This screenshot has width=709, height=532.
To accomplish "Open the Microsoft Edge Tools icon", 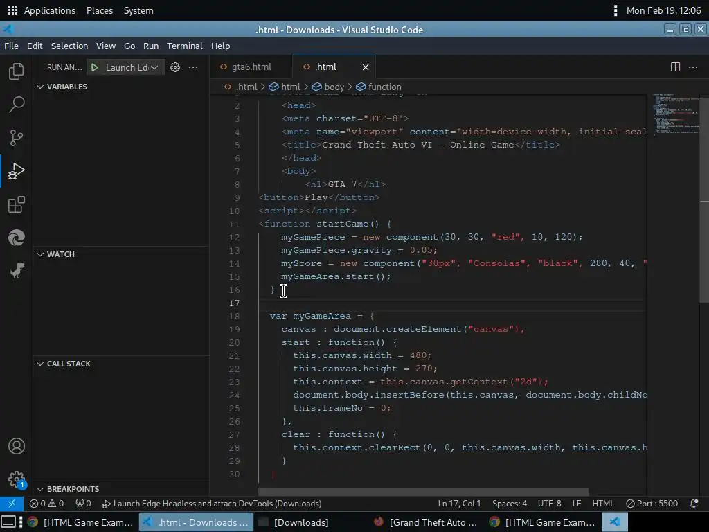I will click(17, 238).
